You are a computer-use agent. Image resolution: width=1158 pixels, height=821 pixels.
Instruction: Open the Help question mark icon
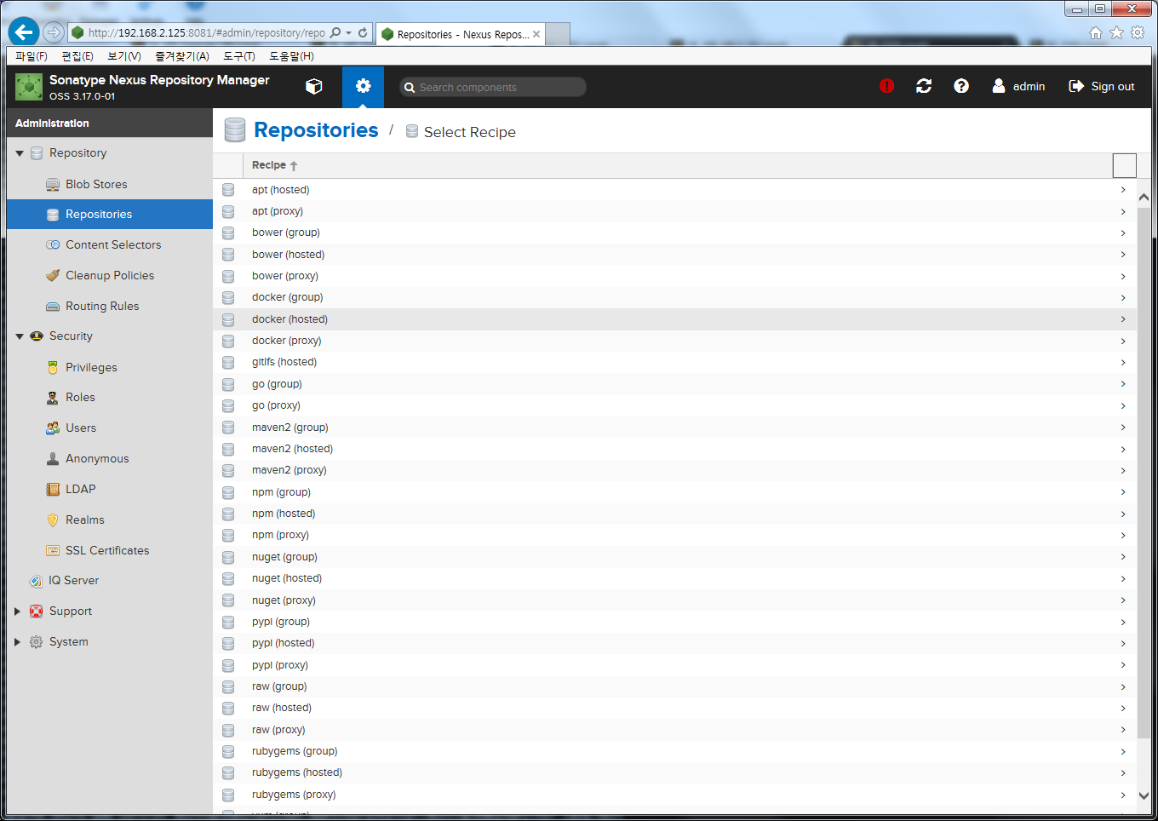961,86
